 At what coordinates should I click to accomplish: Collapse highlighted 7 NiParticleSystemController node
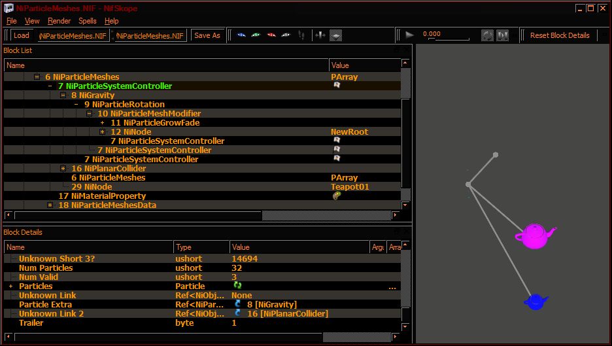[50, 86]
